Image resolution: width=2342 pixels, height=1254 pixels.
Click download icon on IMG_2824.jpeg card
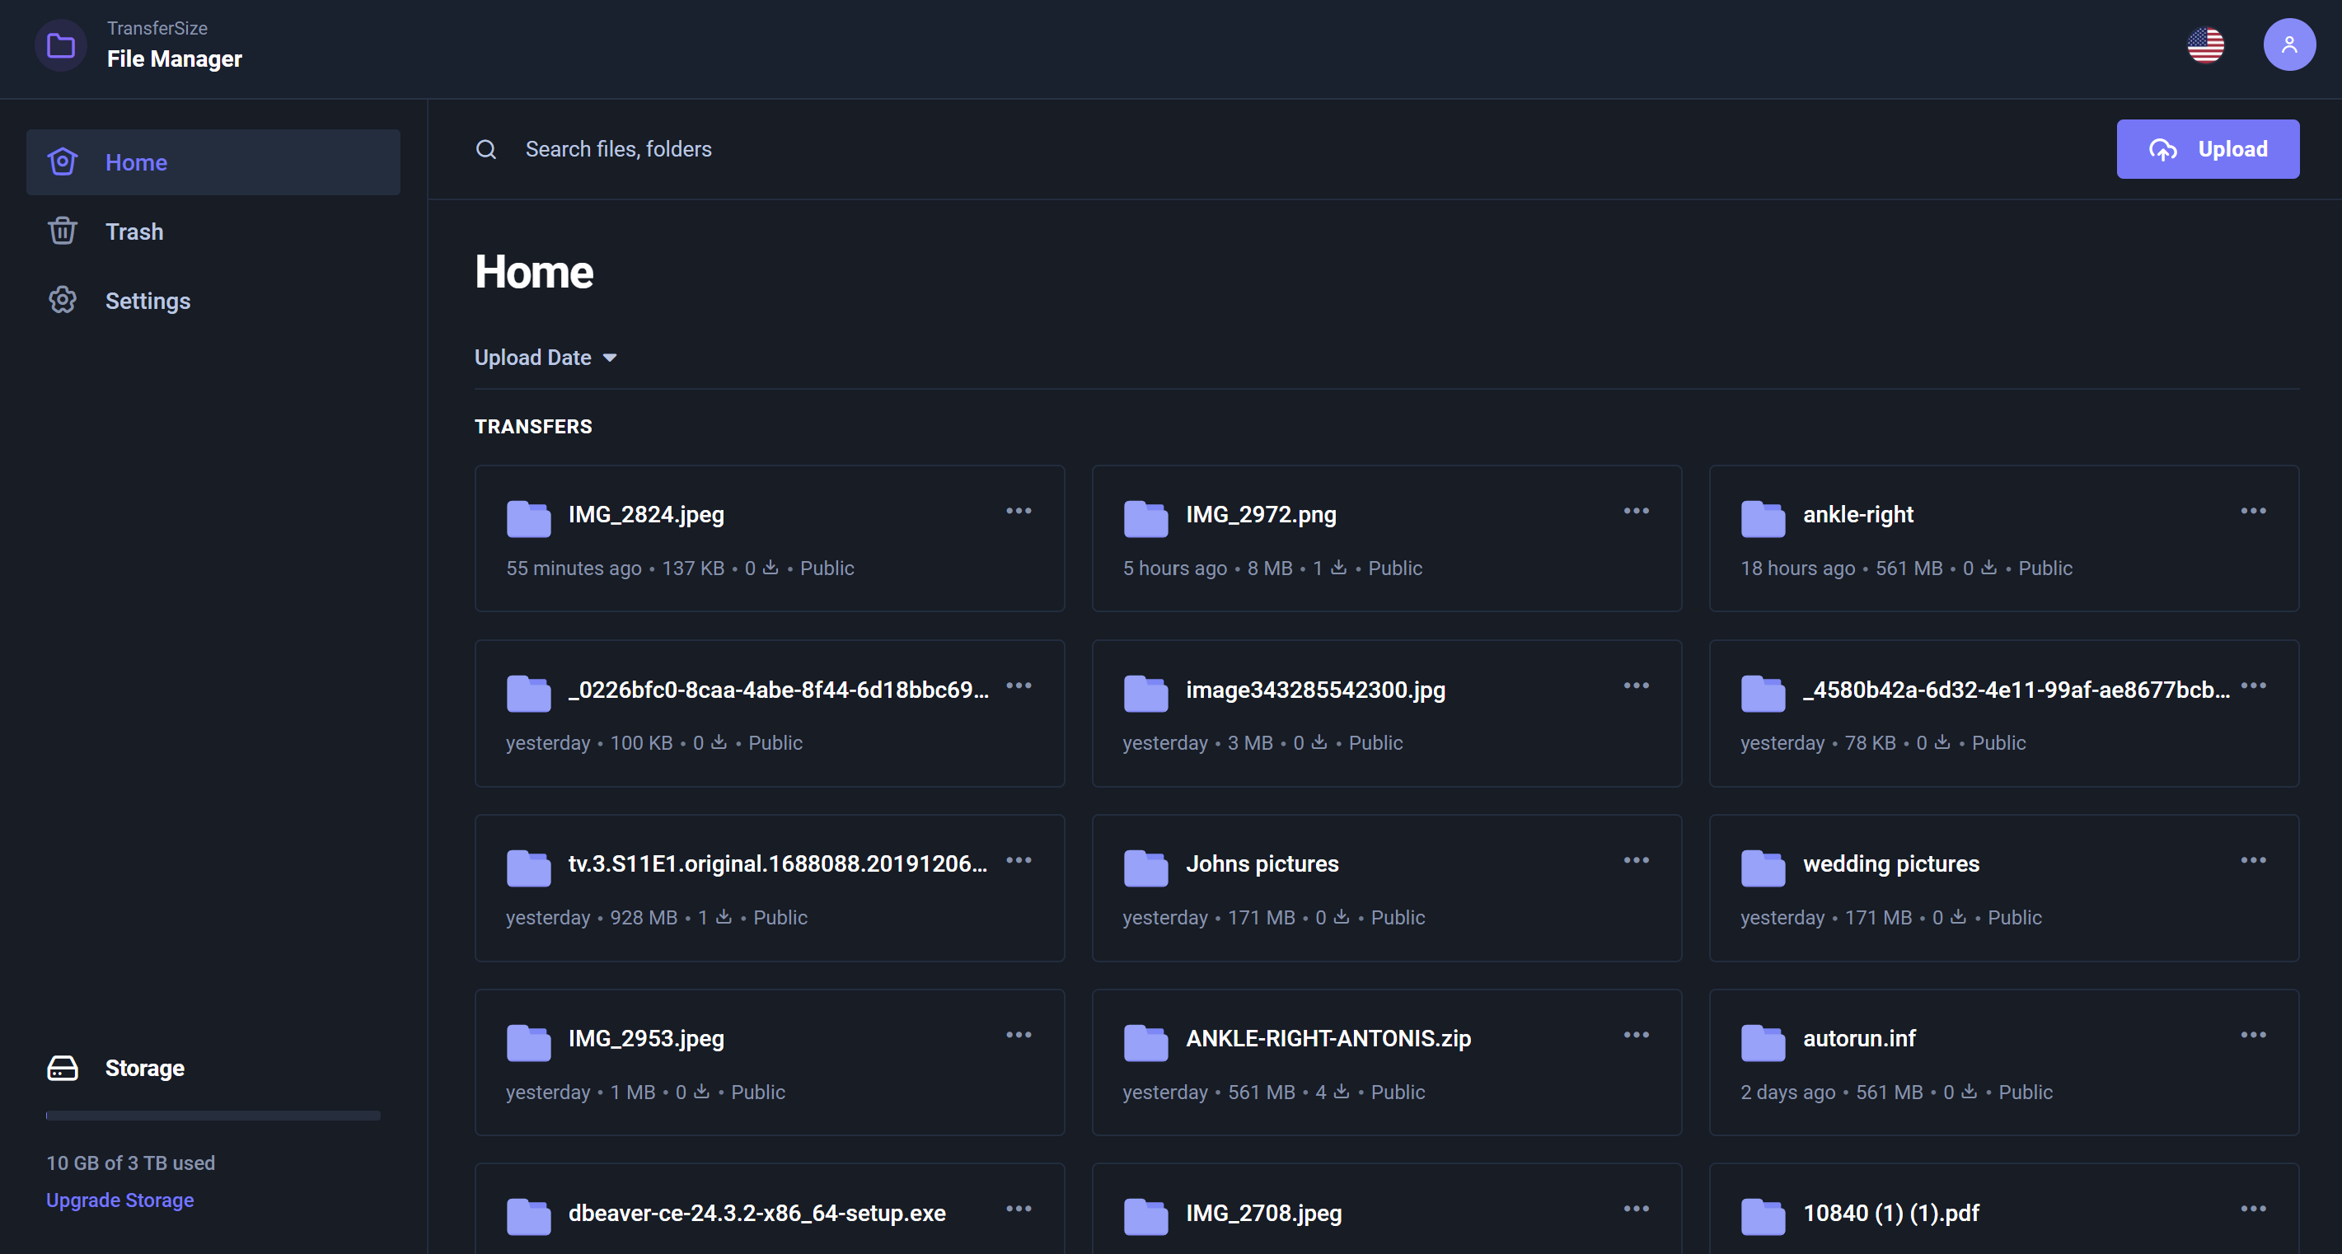[x=770, y=567]
